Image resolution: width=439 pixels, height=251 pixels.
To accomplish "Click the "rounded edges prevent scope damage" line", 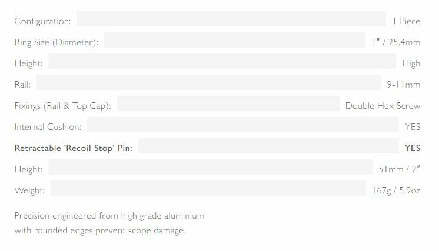I will point(100,230).
